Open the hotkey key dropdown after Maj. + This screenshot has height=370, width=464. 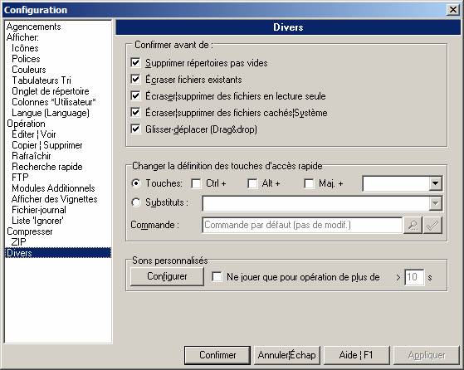tap(435, 183)
